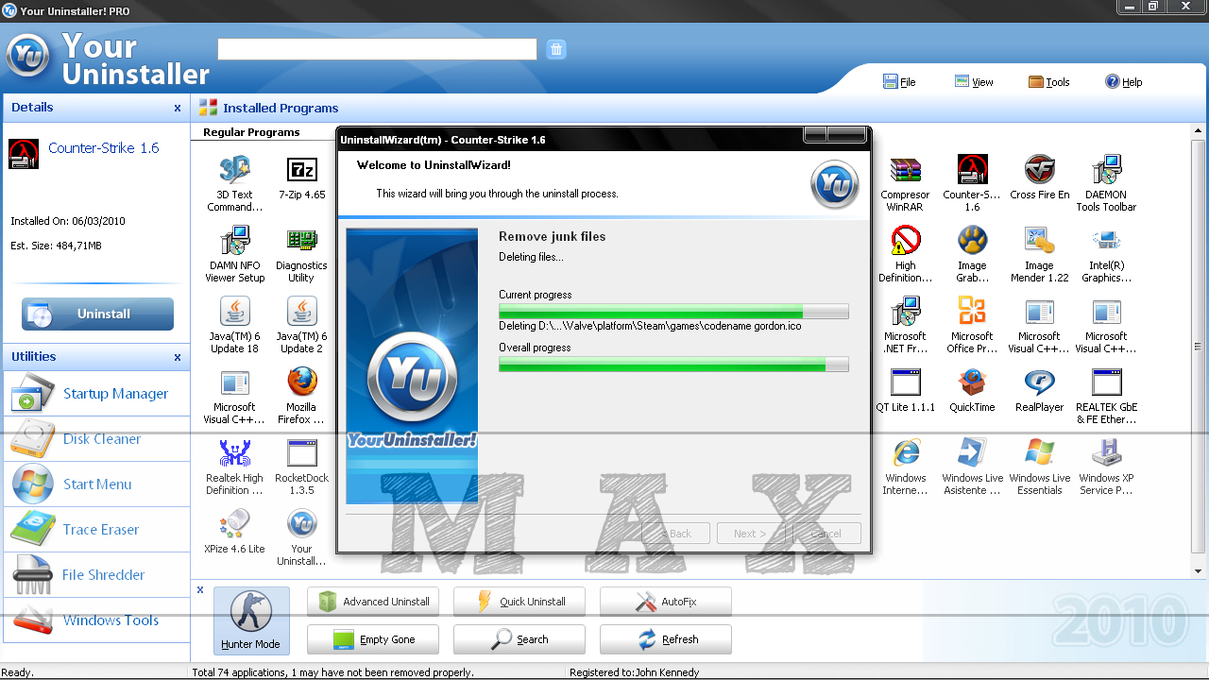
Task: Open the Help menu
Action: click(x=1124, y=82)
